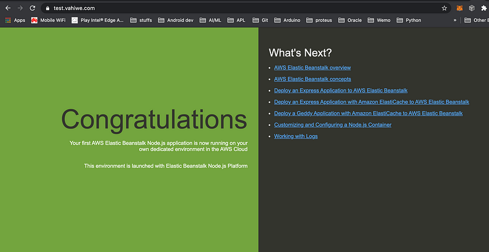Open the Working with Logs link
Image resolution: width=489 pixels, height=252 pixels.
pyautogui.click(x=296, y=136)
